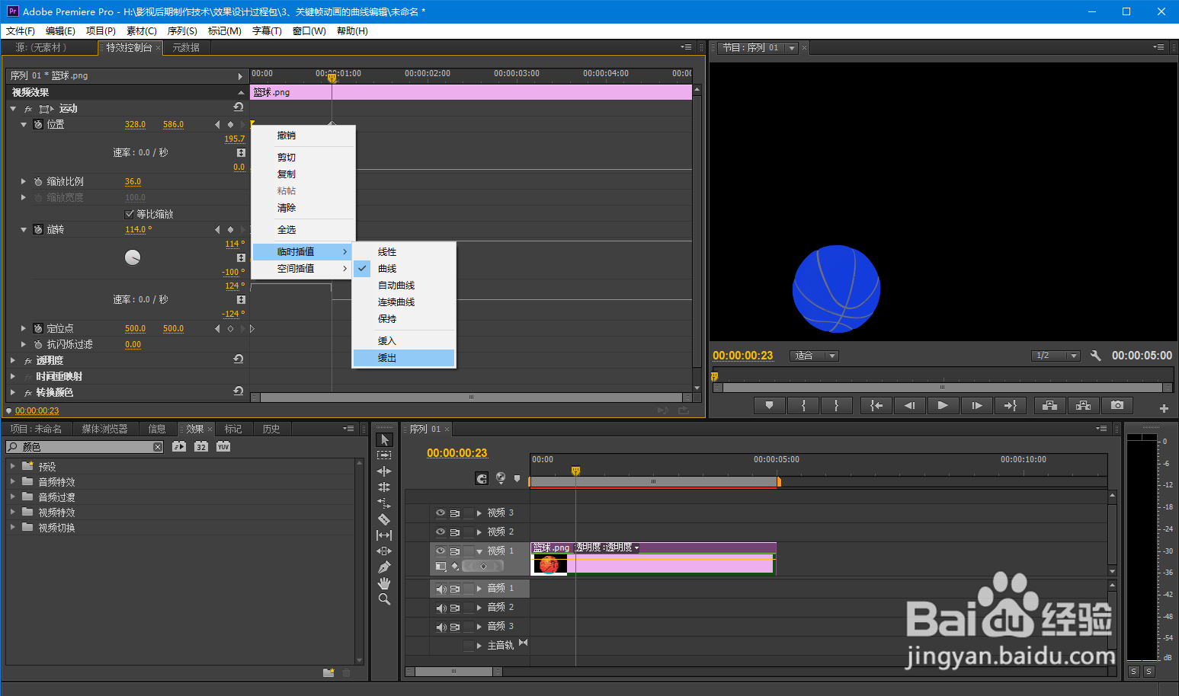
Task: Switch to the 媒体浏览器 tab
Action: click(105, 429)
